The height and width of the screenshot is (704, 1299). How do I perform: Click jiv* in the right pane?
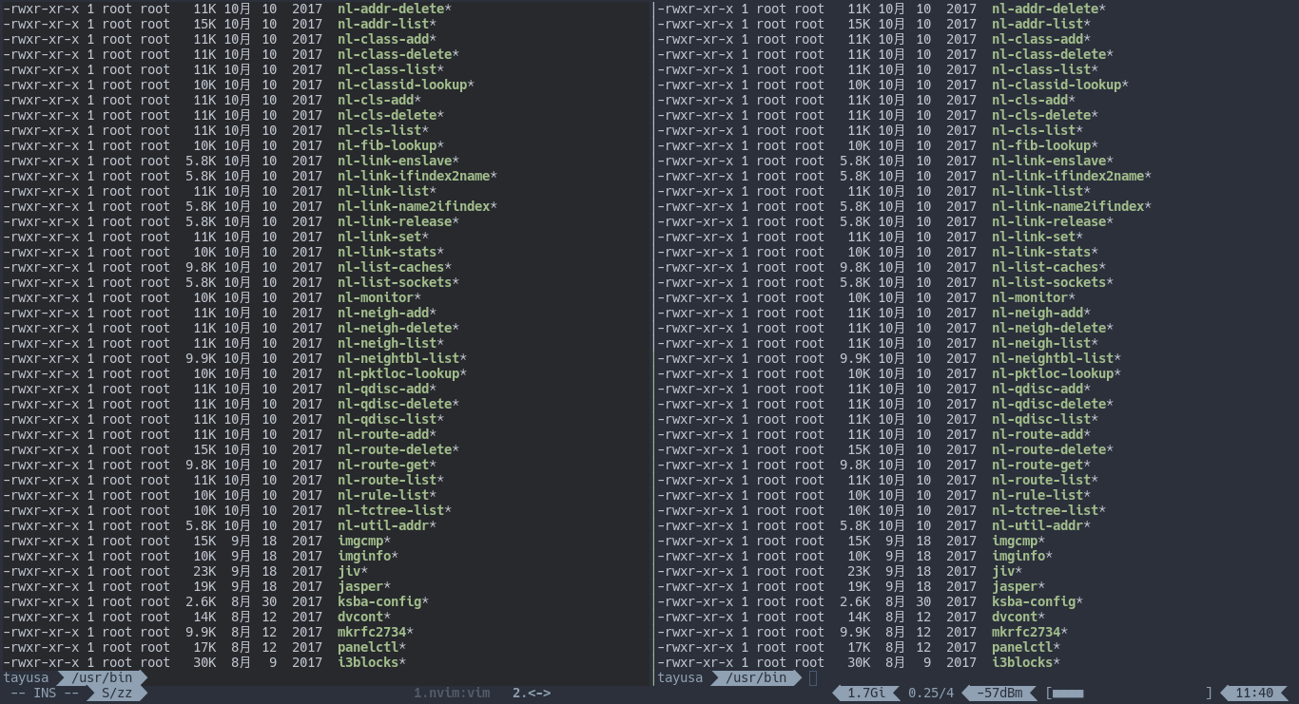point(1007,571)
